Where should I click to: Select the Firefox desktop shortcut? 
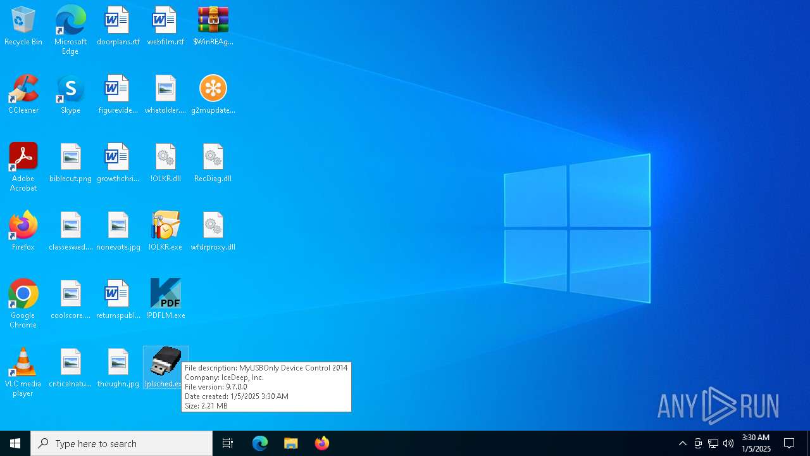23,232
